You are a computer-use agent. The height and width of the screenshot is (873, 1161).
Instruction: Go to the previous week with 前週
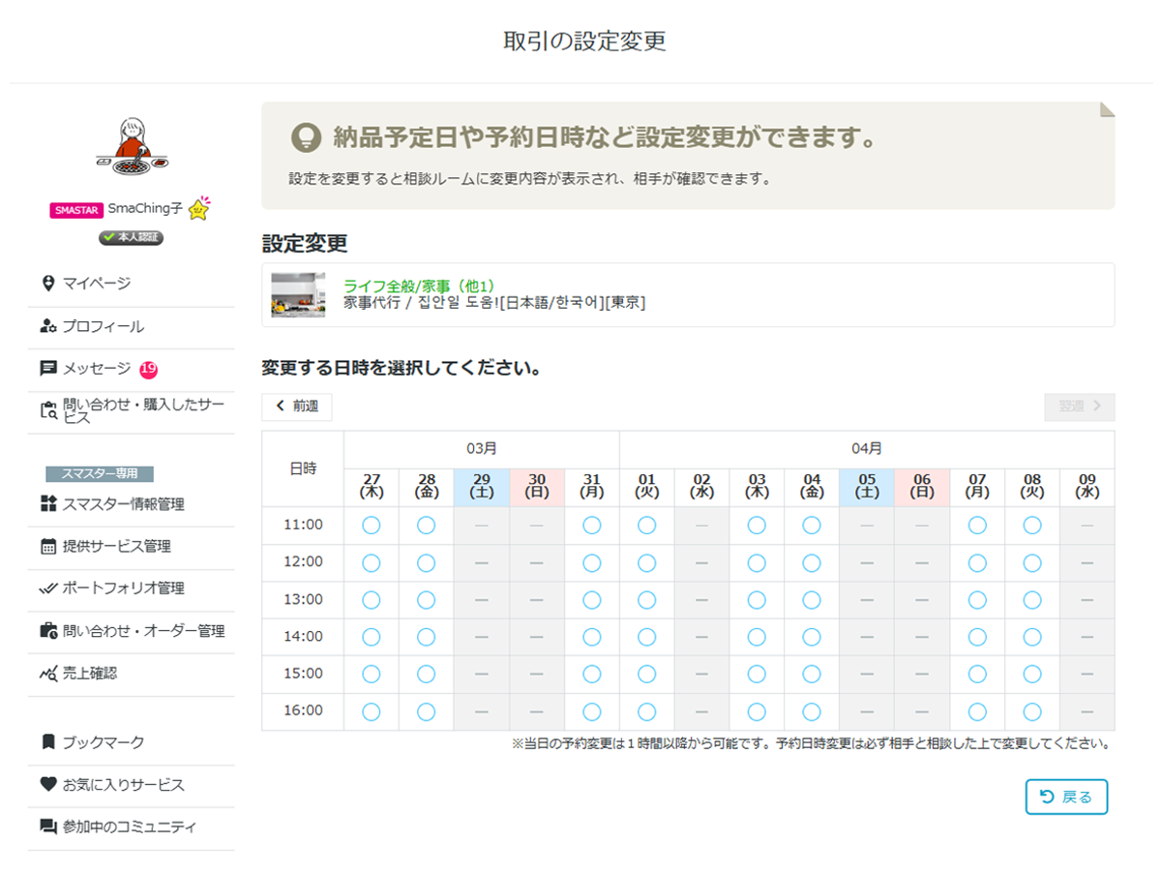tap(297, 406)
